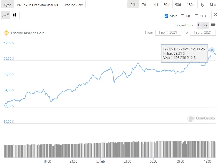Click the 09:00 time axis label
The height and width of the screenshot is (164, 219).
pyautogui.click(x=180, y=161)
